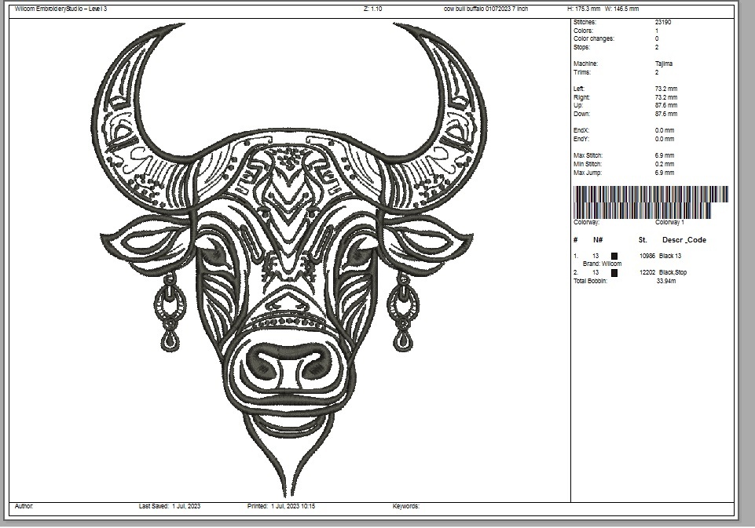Select the Colorway 1 value
Screen dimensions: 755x528
tap(669, 222)
